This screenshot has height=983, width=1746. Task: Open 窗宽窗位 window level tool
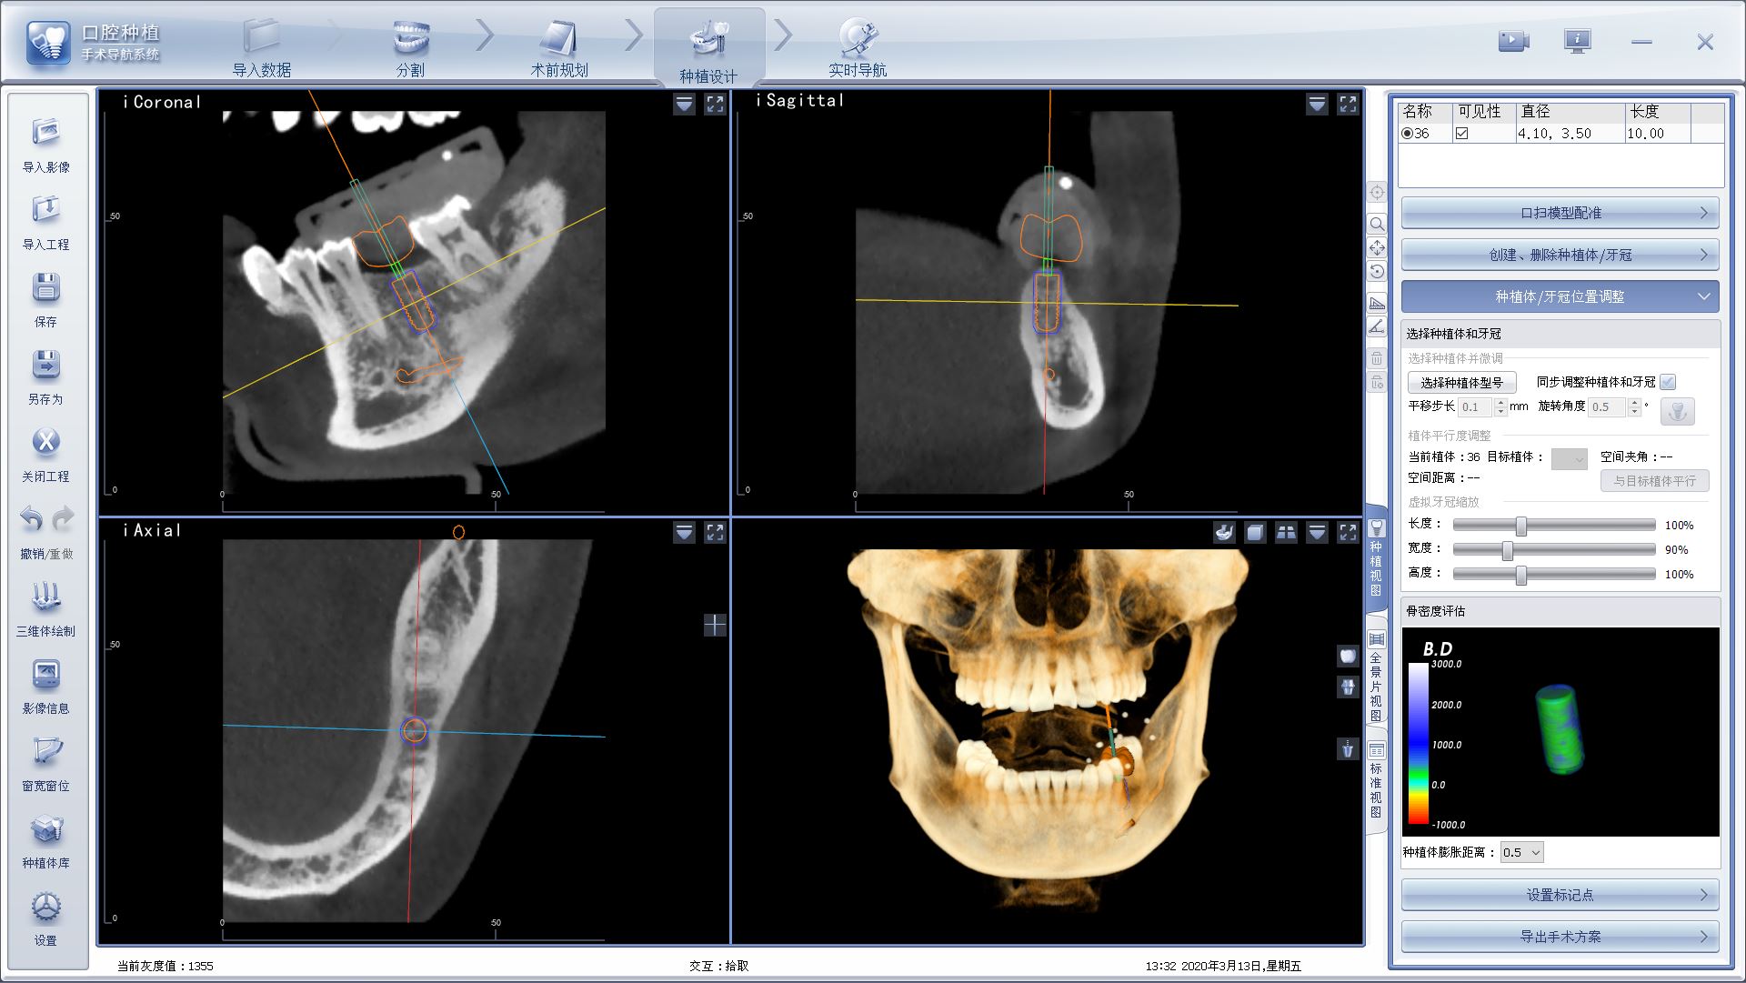[45, 753]
